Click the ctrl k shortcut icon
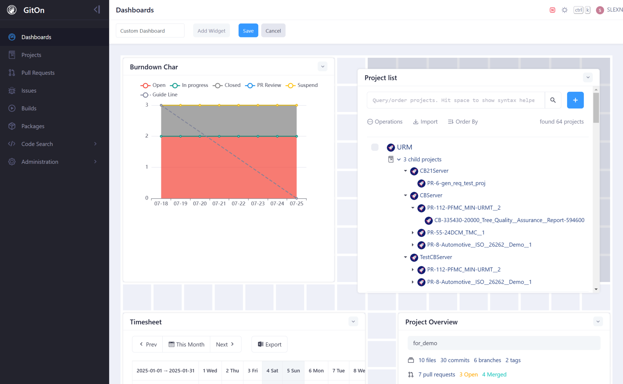This screenshot has width=623, height=384. 582,10
